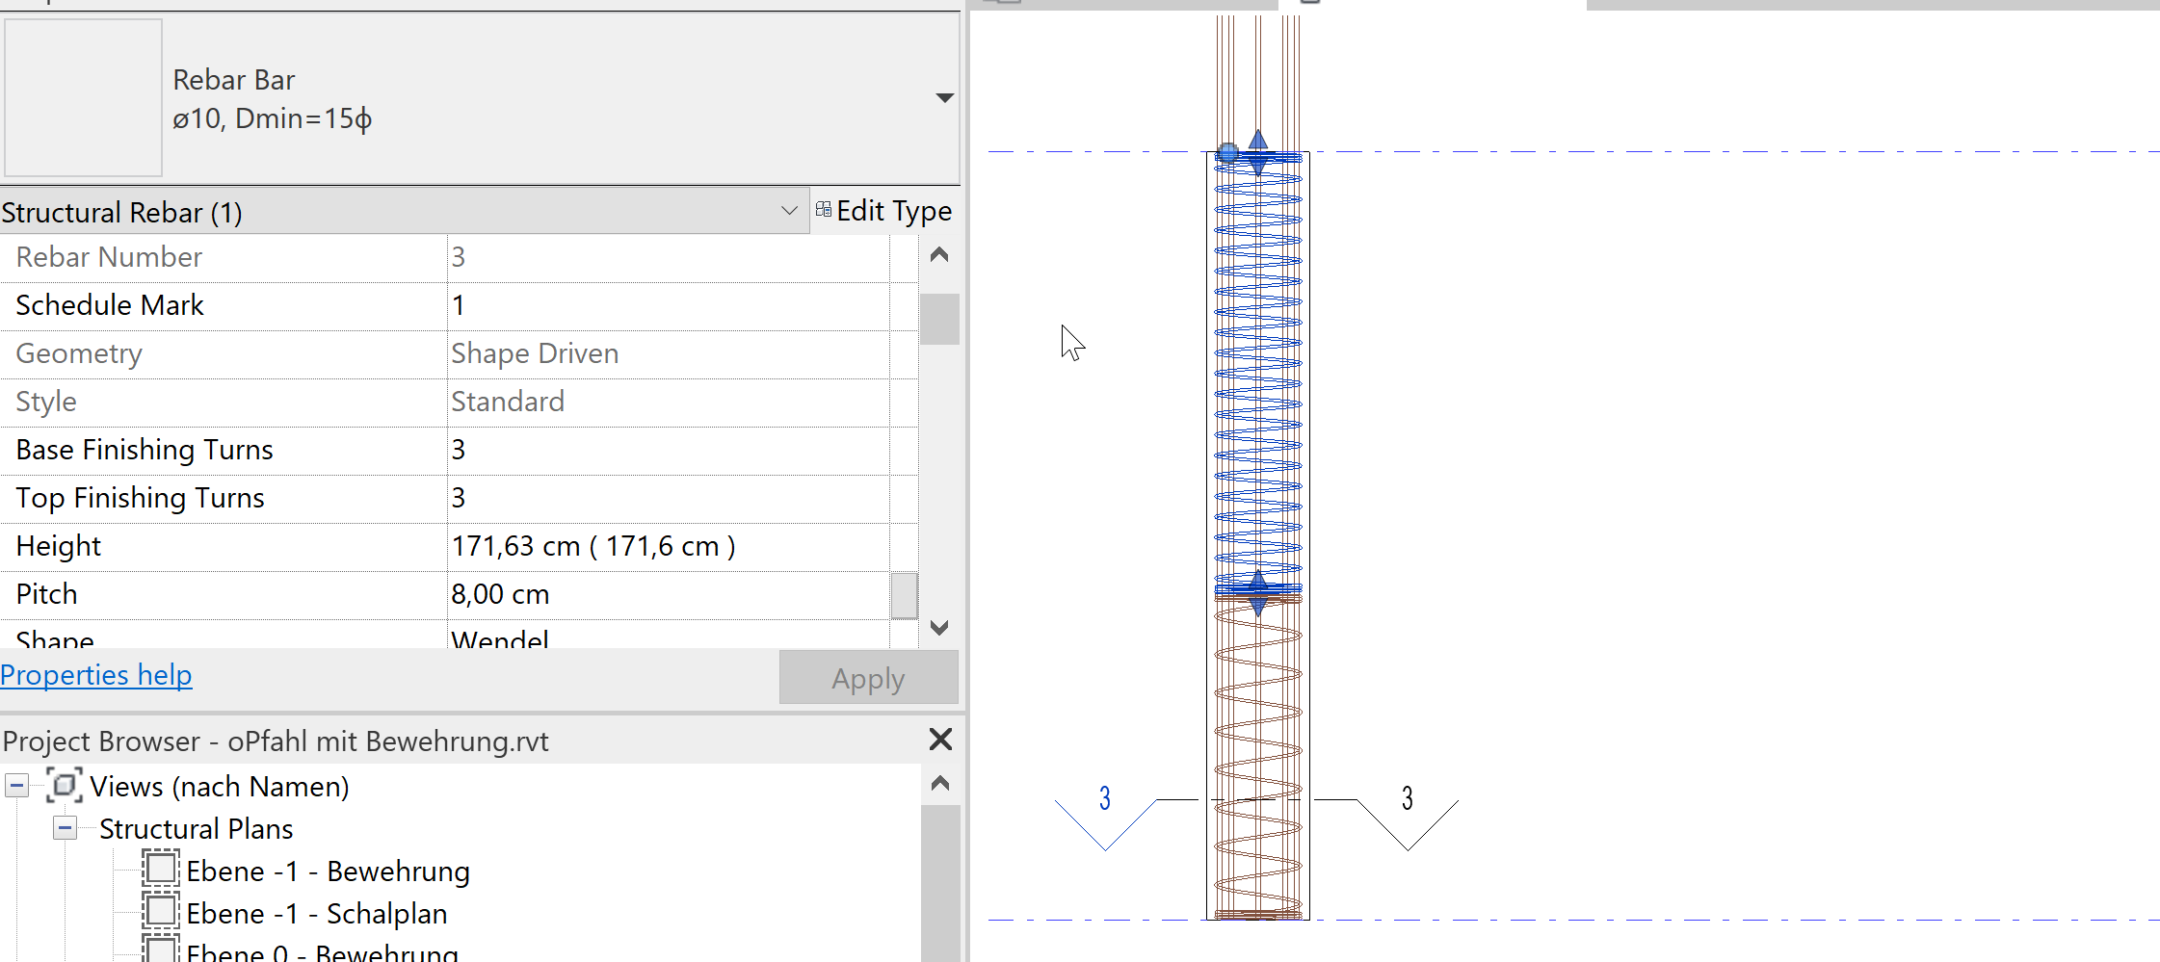Click the left section marker labeled 3
Screen dimensions: 2160x962
point(1104,797)
